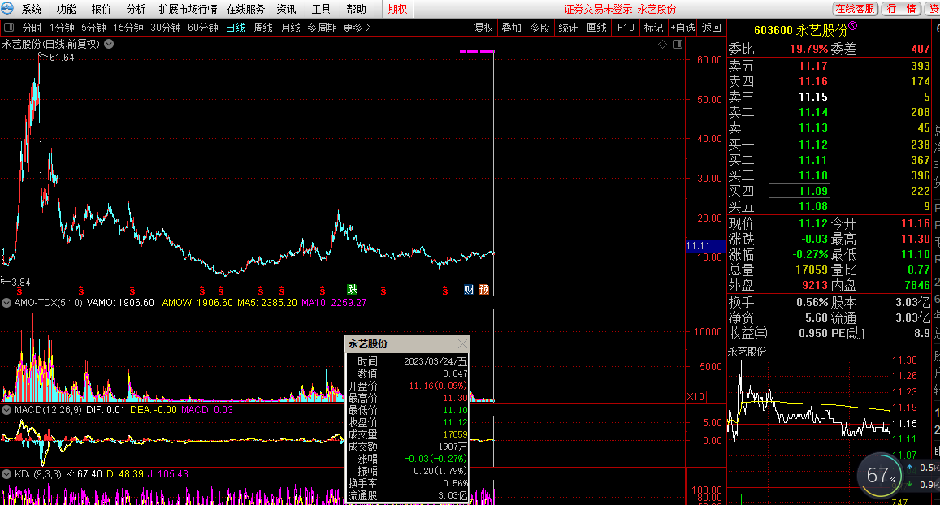Click the orange 预 marker icon
940x505 pixels.
484,289
